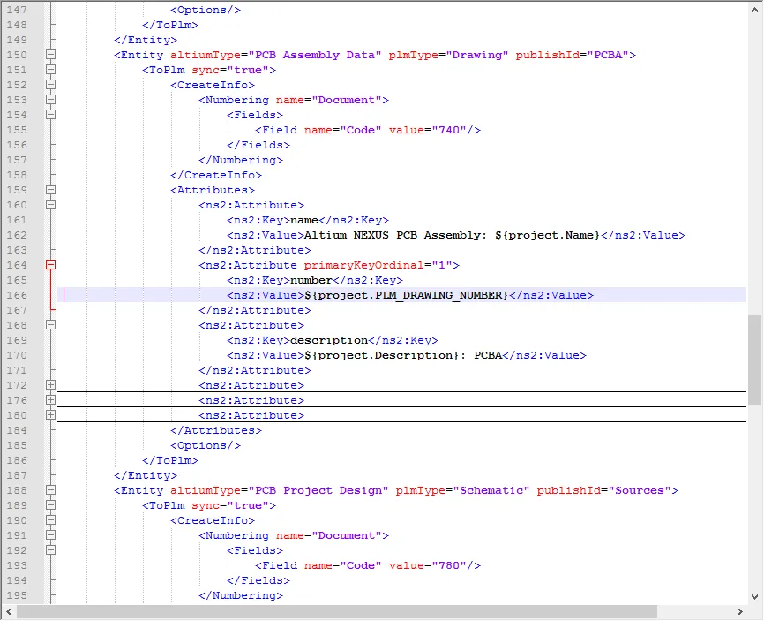Click the horizontal scrollbar left arrow
This screenshot has height=621, width=764.
tap(9, 612)
